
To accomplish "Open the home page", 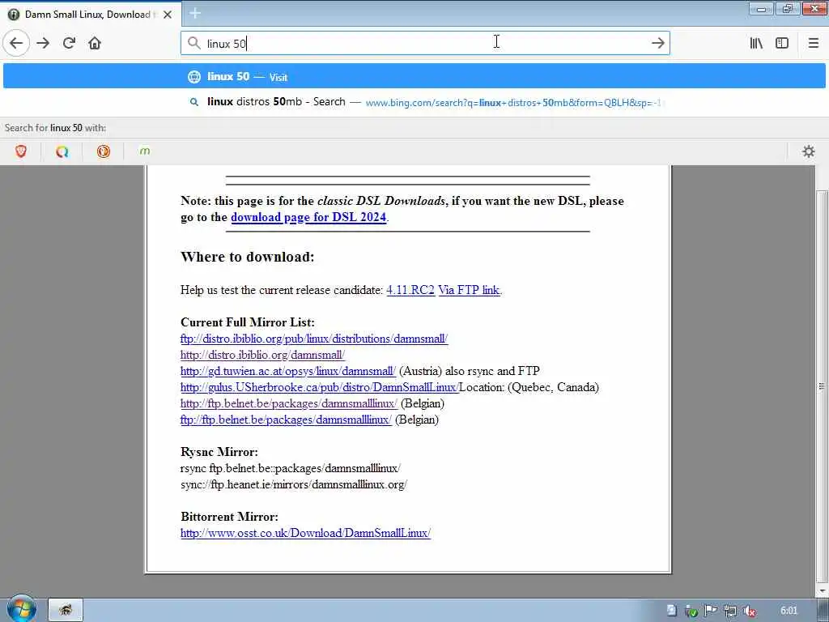I will click(95, 43).
